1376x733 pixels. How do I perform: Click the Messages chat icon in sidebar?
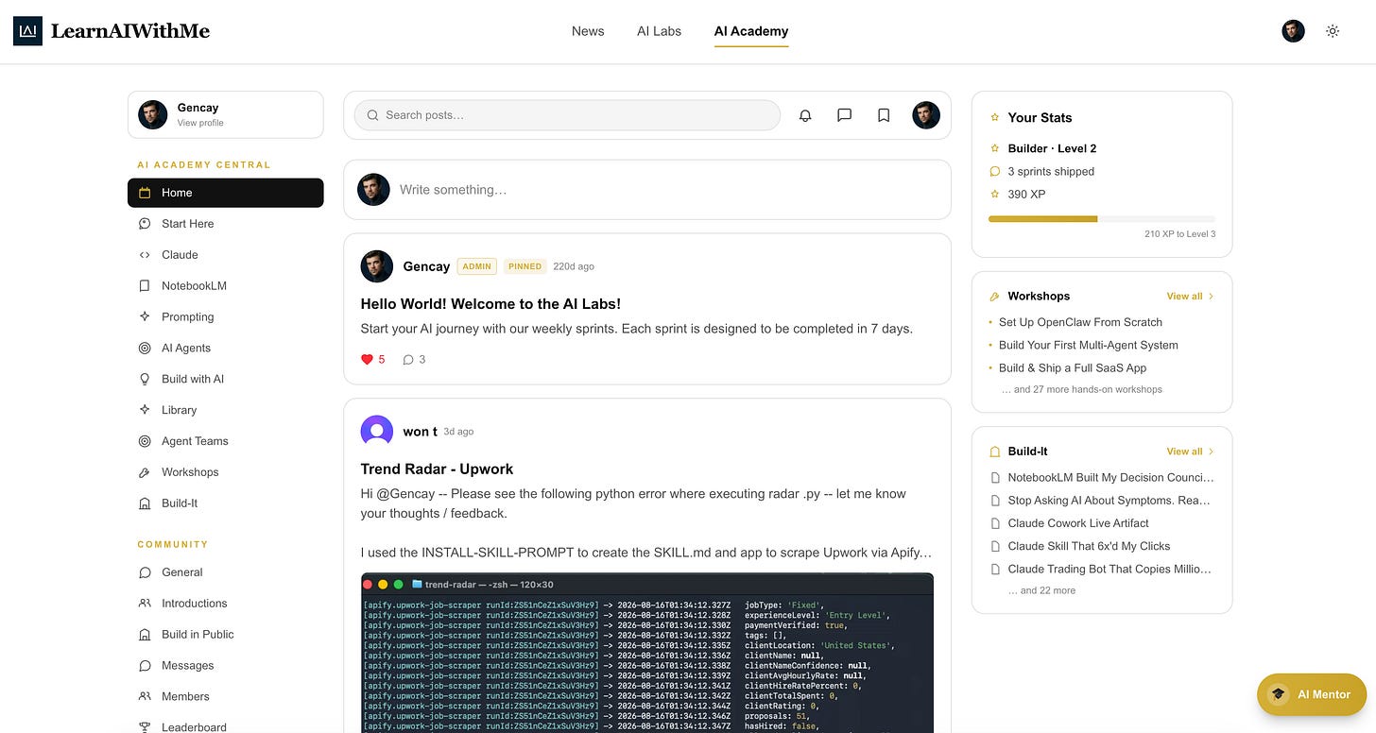(145, 666)
